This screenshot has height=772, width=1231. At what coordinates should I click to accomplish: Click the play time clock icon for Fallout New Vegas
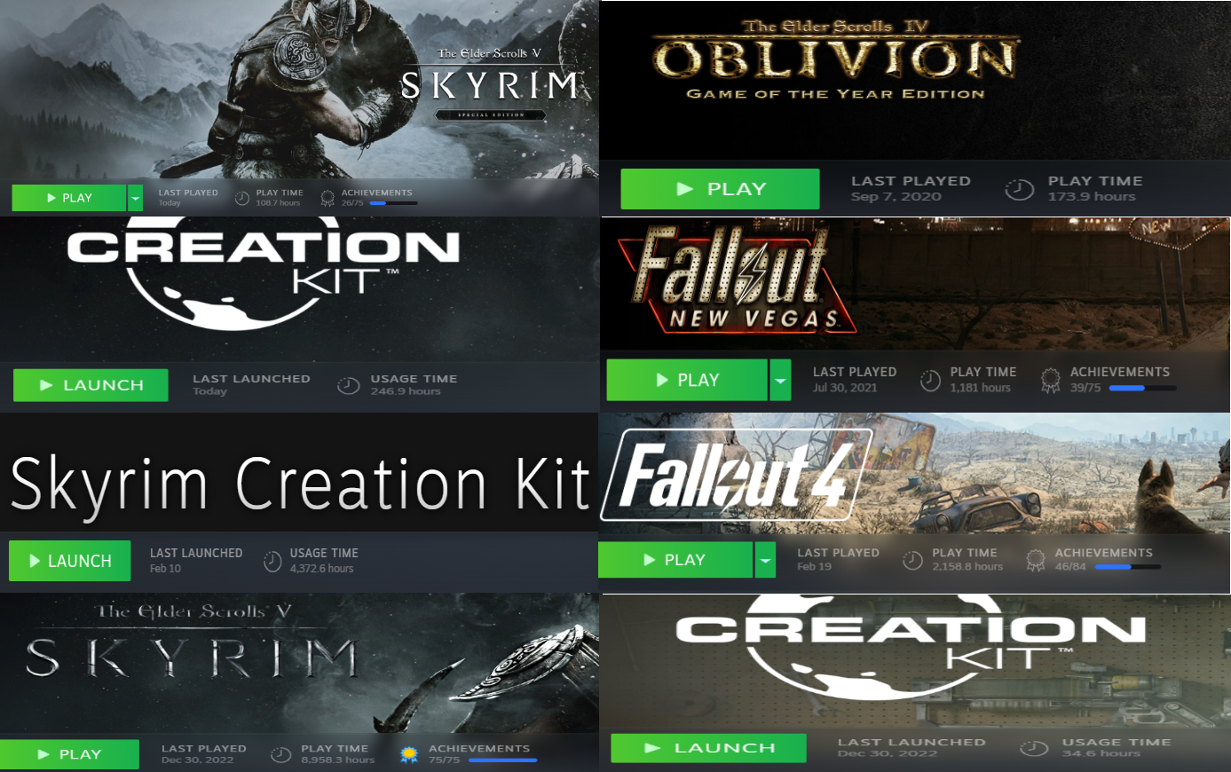[929, 381]
